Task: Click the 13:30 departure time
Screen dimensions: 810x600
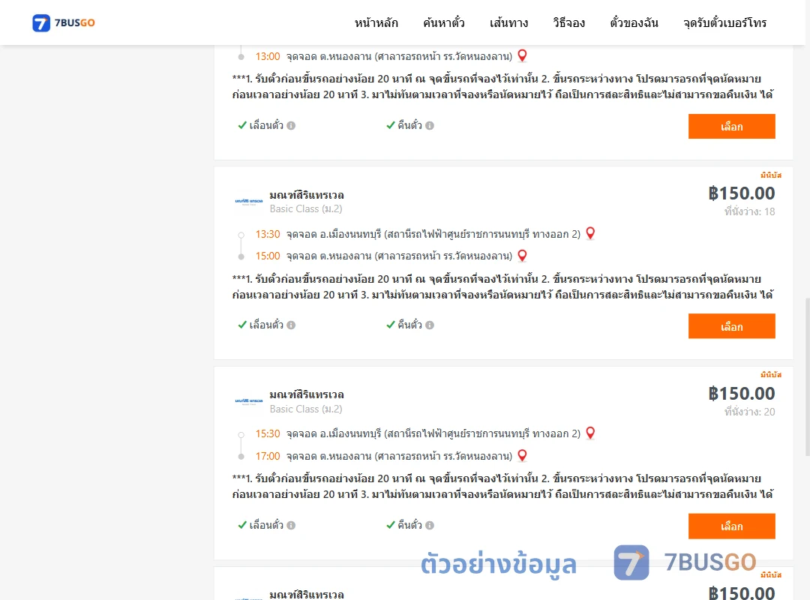Action: 268,234
